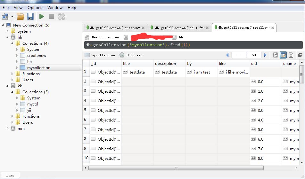The image size is (305, 179).
Task: Go to next page with right arrow
Action: pyautogui.click(x=265, y=55)
